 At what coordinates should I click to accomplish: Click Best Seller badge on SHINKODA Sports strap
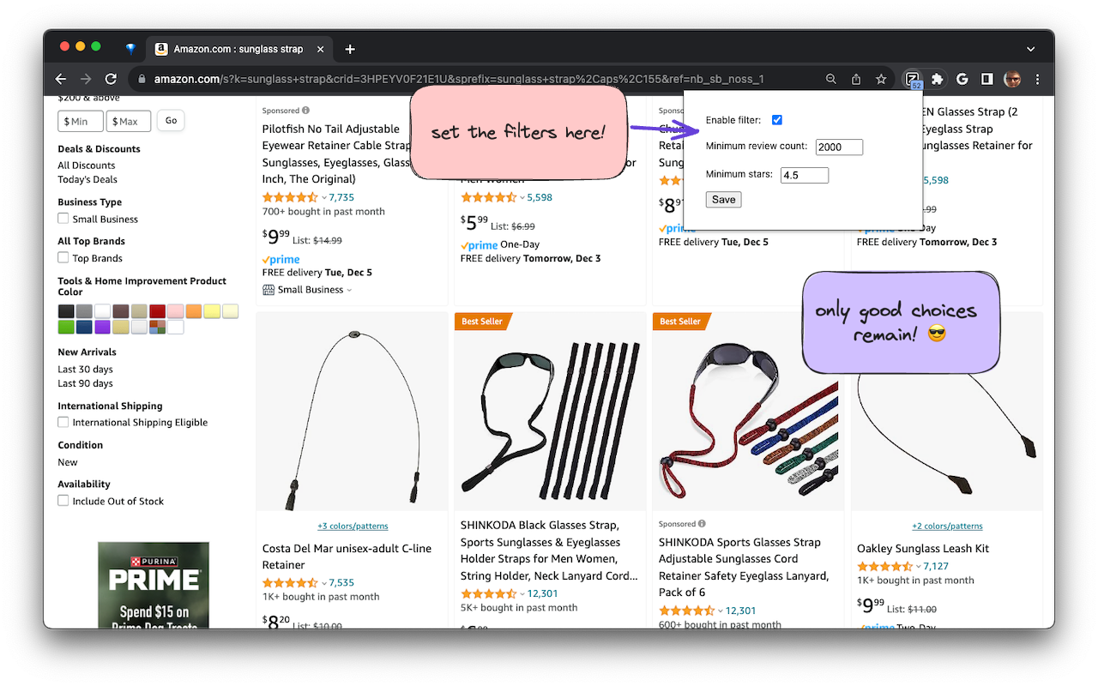(x=681, y=322)
